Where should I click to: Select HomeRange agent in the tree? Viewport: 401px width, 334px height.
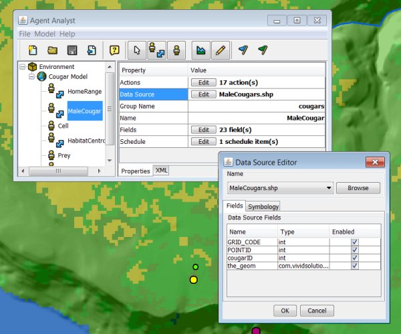click(84, 92)
